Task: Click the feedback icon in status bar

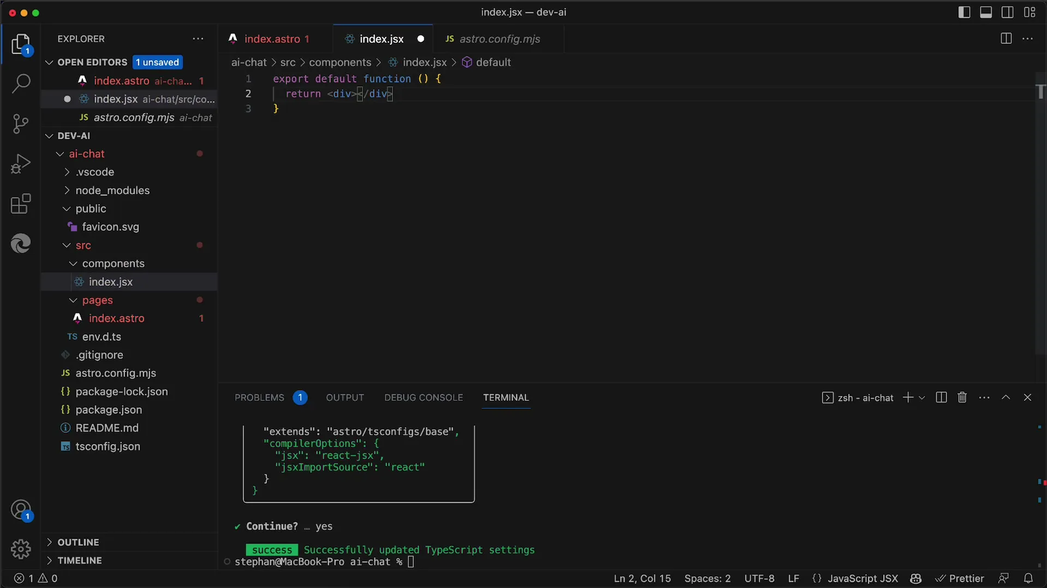Action: click(x=1003, y=578)
